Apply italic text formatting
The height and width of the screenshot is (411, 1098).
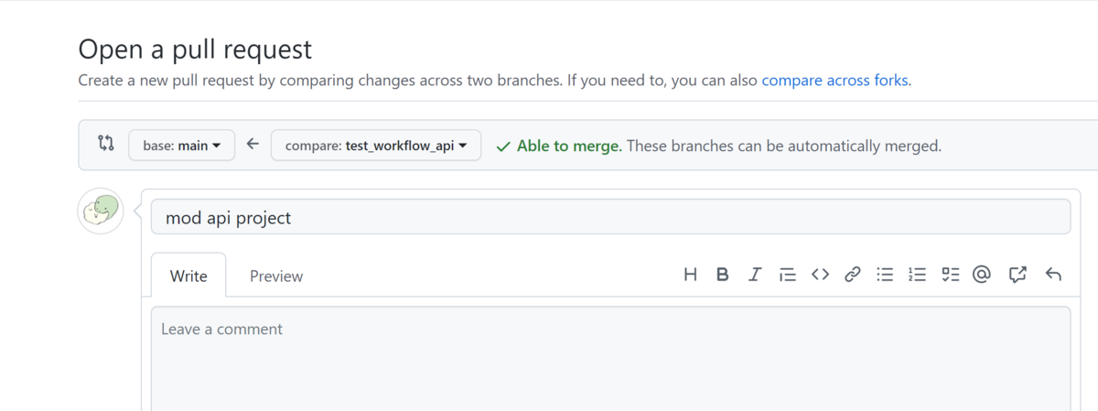coord(754,274)
